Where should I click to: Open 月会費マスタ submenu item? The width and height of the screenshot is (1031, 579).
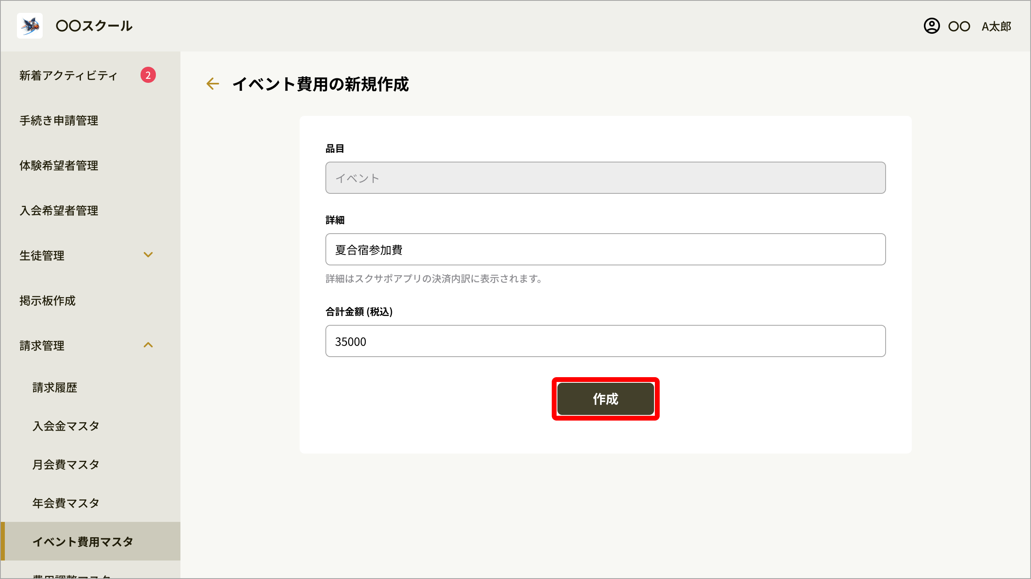(66, 465)
